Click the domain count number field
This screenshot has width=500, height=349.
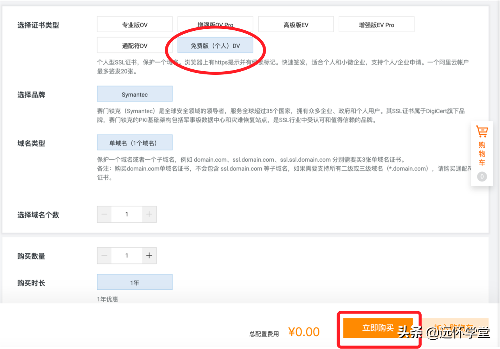127,215
